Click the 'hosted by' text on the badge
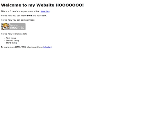This screenshot has height=118, width=157. (x=14, y=25)
